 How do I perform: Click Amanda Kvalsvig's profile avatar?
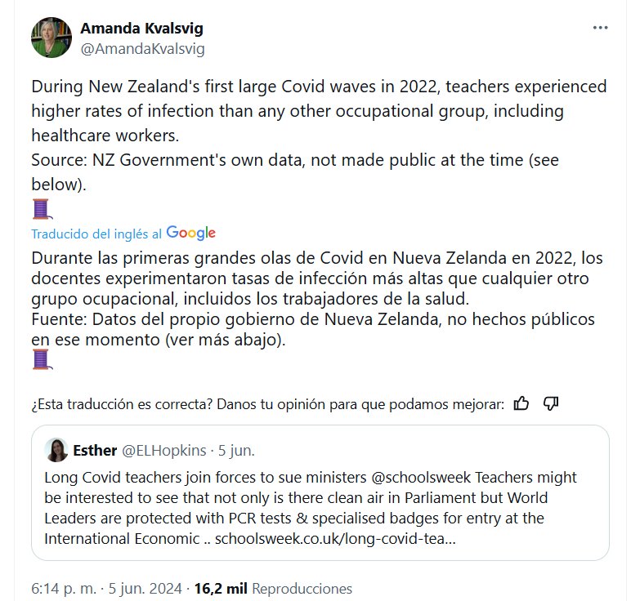tap(51, 38)
